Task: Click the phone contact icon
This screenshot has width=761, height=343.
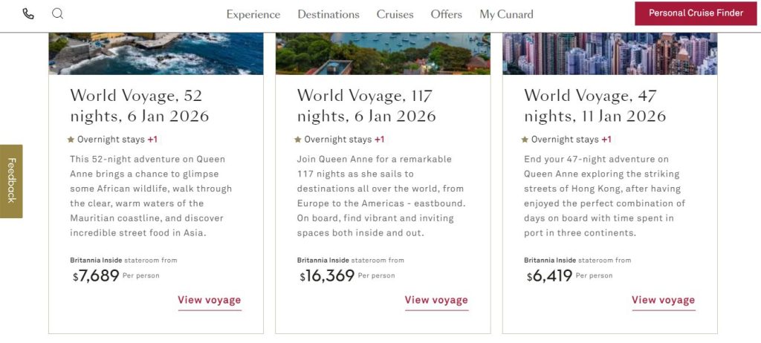Action: coord(28,14)
